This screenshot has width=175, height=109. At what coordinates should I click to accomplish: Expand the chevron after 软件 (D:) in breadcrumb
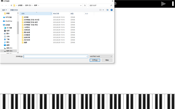[33, 5]
